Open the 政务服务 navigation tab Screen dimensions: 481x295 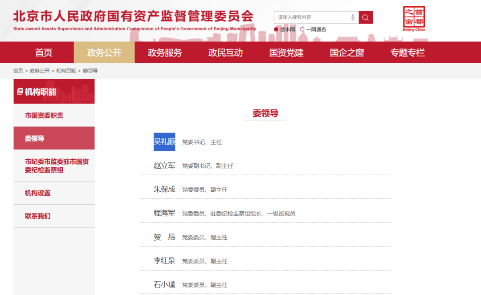click(x=165, y=53)
